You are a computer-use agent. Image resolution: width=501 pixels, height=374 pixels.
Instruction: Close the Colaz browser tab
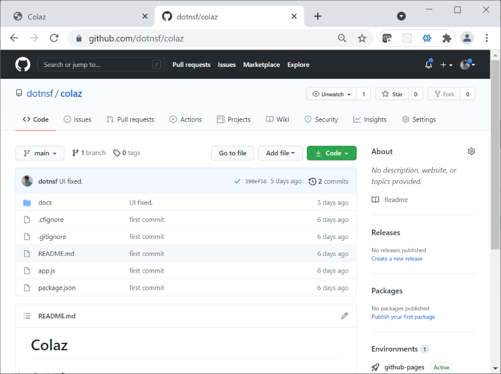(145, 16)
